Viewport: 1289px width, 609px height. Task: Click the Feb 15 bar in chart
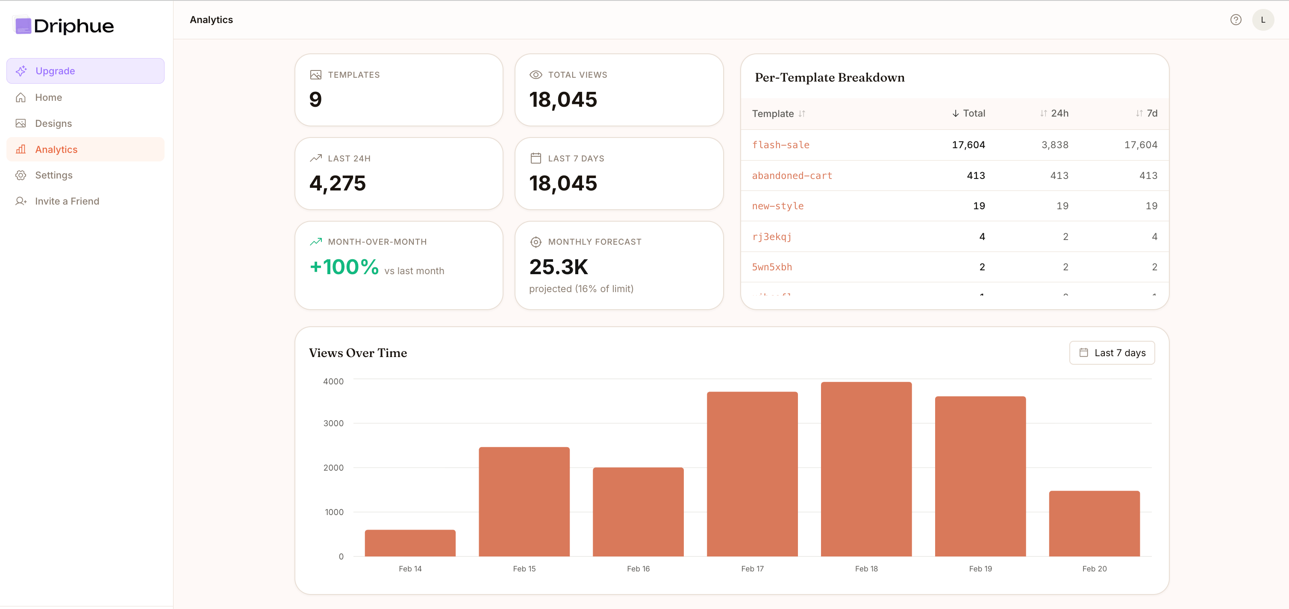tap(524, 502)
